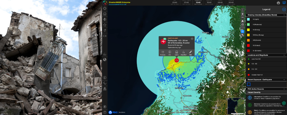Select the IX (Violent) red swatch

(x=249, y=45)
